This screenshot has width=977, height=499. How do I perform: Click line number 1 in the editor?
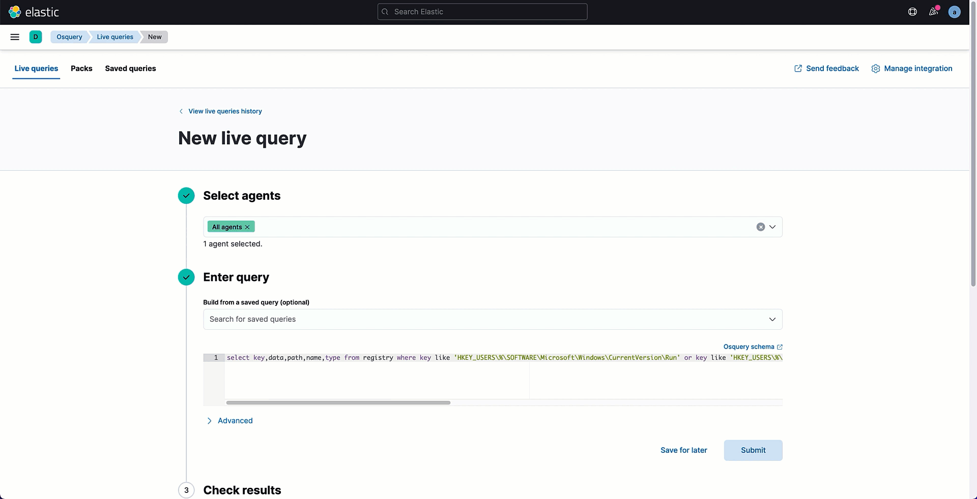click(216, 358)
